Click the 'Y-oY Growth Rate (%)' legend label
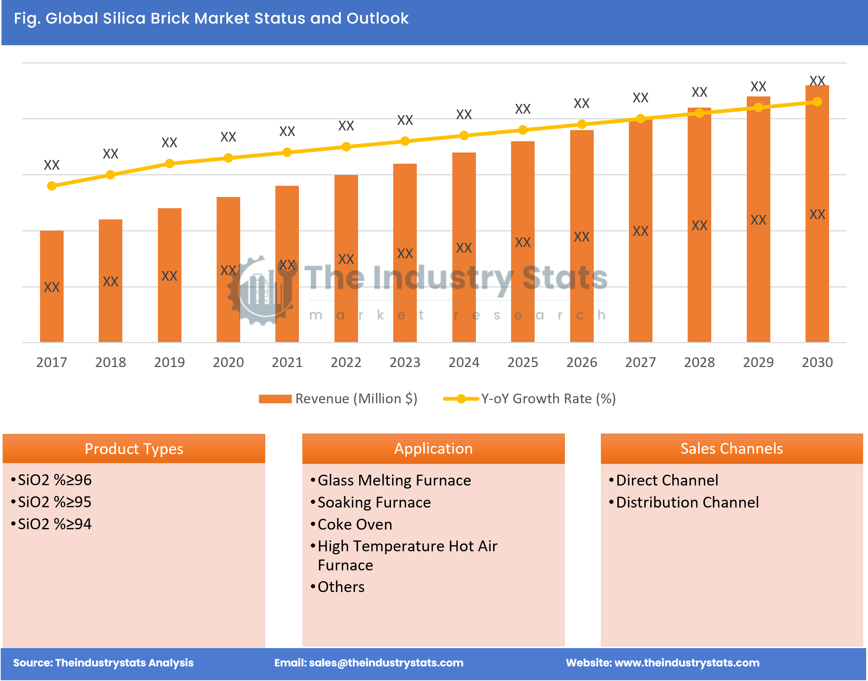This screenshot has height=681, width=868. click(548, 399)
